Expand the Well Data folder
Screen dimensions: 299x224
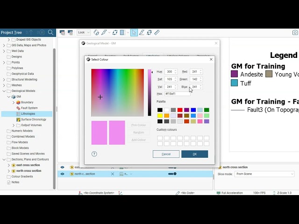tap(4, 51)
